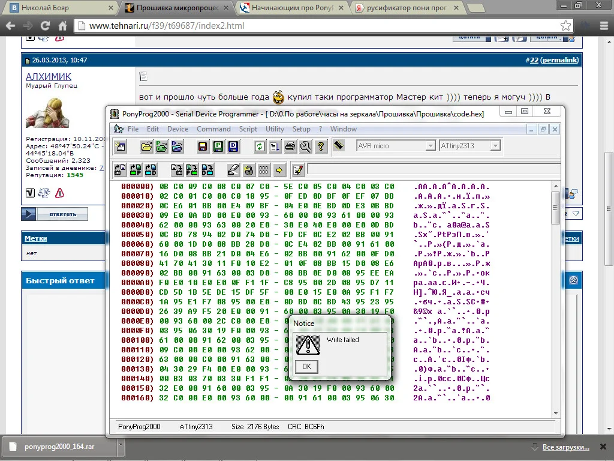Click Open Data (D) file folder icon

click(x=177, y=146)
